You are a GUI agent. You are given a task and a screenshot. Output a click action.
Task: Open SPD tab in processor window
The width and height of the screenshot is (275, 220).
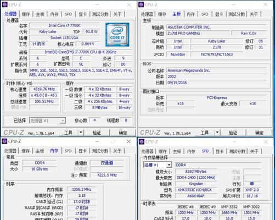(68, 14)
